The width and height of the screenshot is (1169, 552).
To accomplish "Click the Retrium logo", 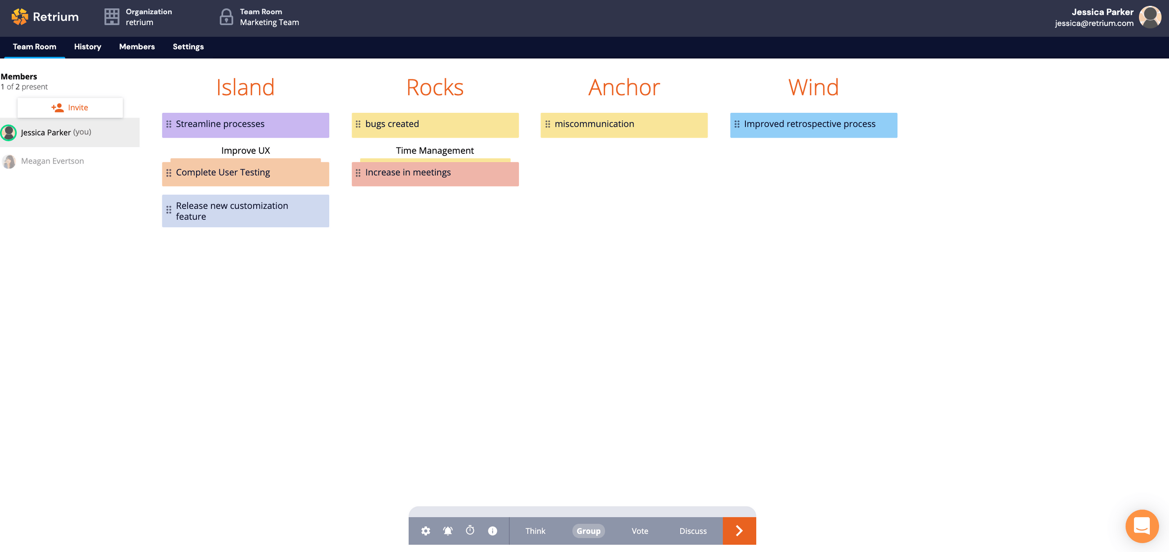I will 45,17.
